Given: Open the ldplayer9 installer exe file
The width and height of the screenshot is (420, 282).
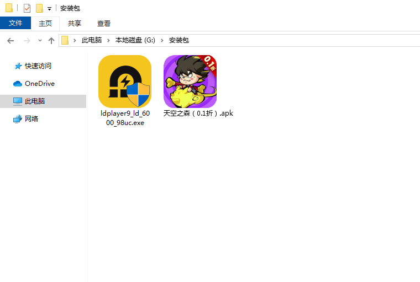Looking at the screenshot, I should tap(124, 82).
